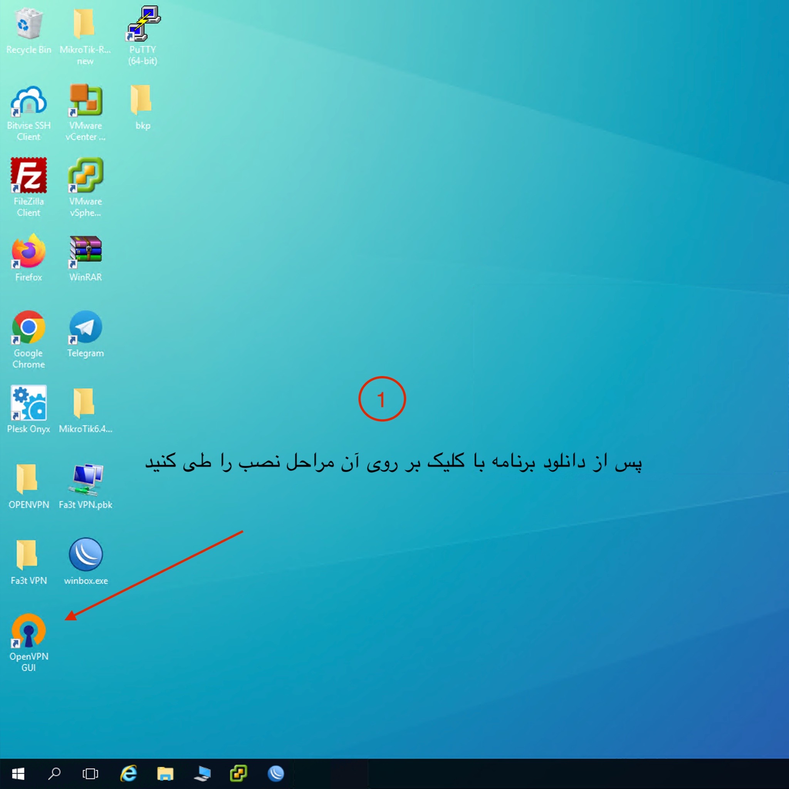The image size is (789, 789).
Task: Open taskbar search magnifier
Action: (54, 774)
